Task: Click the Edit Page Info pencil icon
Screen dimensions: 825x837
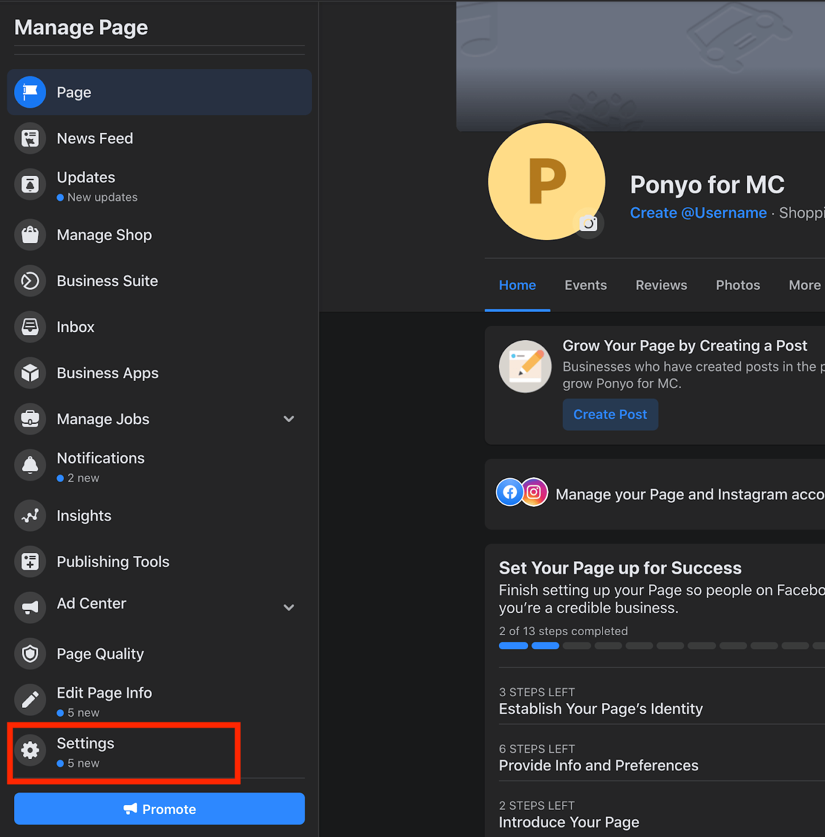Action: tap(30, 700)
